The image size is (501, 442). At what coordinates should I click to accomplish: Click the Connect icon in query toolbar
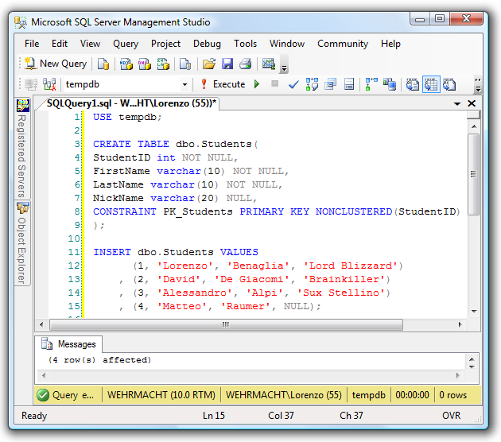31,84
